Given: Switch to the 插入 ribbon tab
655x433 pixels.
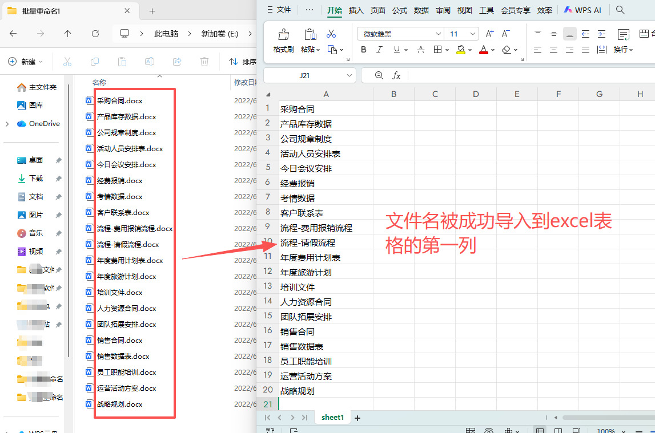Looking at the screenshot, I should click(356, 10).
